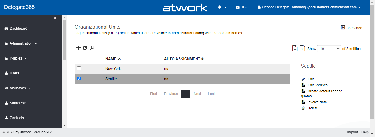This screenshot has width=375, height=137.
Task: Open the Service.Delegate.Sandbox account dropdown
Action: tap(309, 7)
